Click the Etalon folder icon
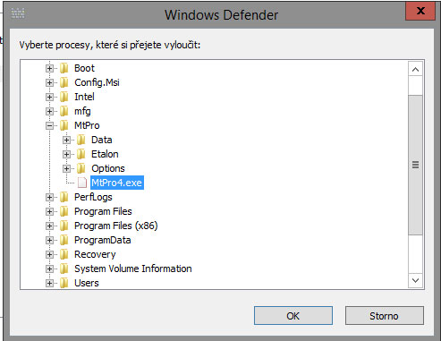The height and width of the screenshot is (341, 441). pyautogui.click(x=81, y=154)
